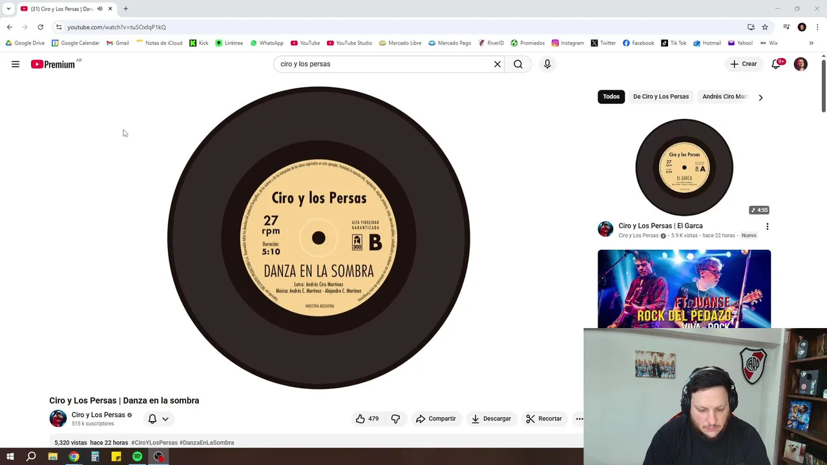
Task: Open Sticky Notes from taskbar
Action: (116, 457)
